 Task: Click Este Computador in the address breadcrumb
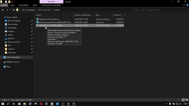pyautogui.click(x=28, y=10)
